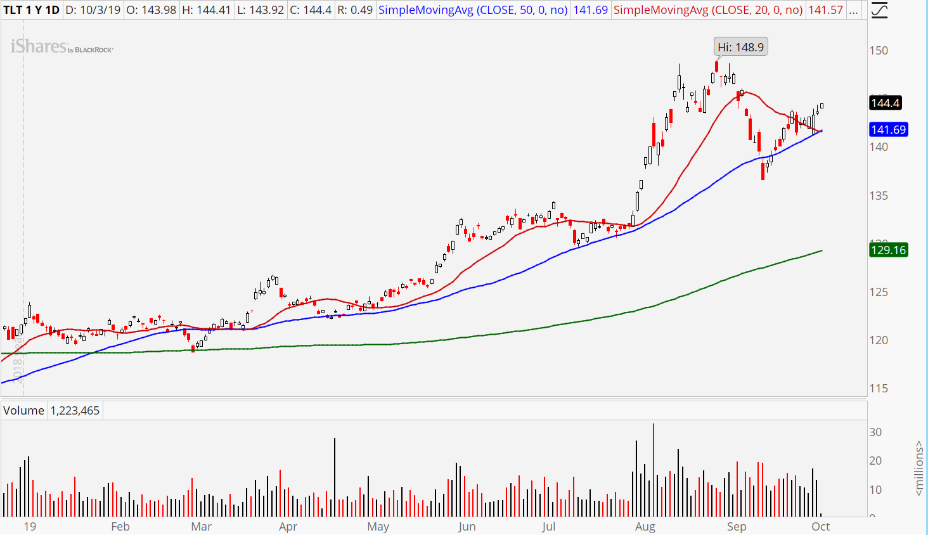Viewport: 928px width, 535px height.
Task: Select the 50-period SimpleMovingAvg study label
Action: coord(473,10)
